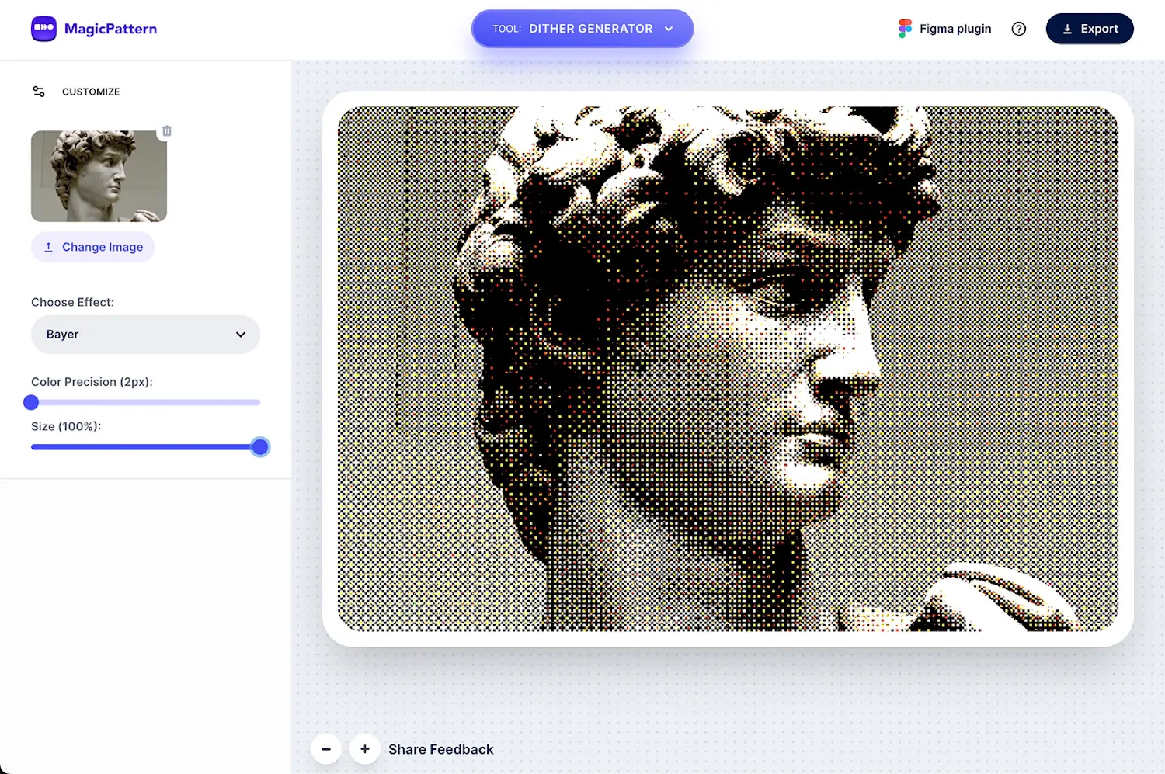The width and height of the screenshot is (1165, 774).
Task: Click the Change Image button
Action: coord(93,247)
